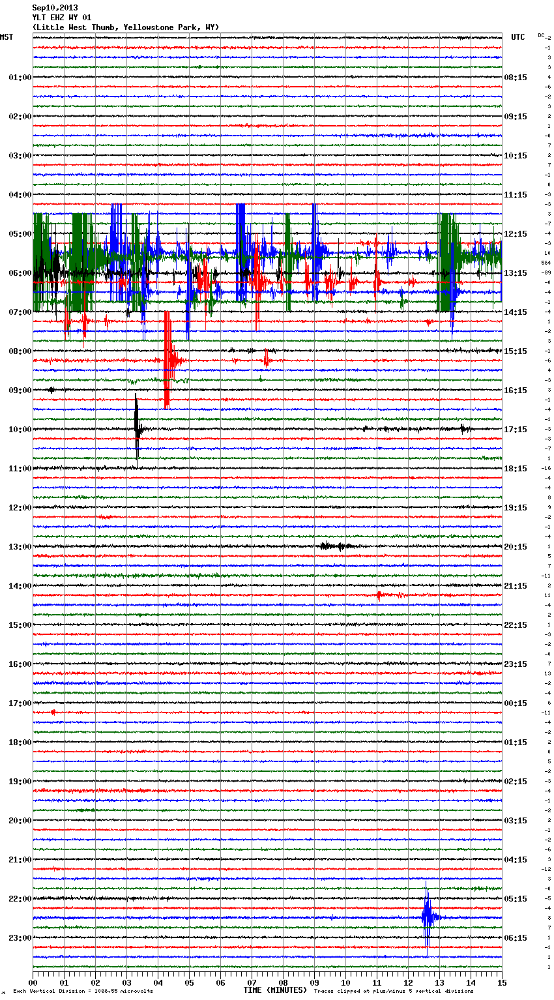The width and height of the screenshot is (554, 1000).
Task: Select the 08:00 MST time label
Action: click(x=20, y=351)
